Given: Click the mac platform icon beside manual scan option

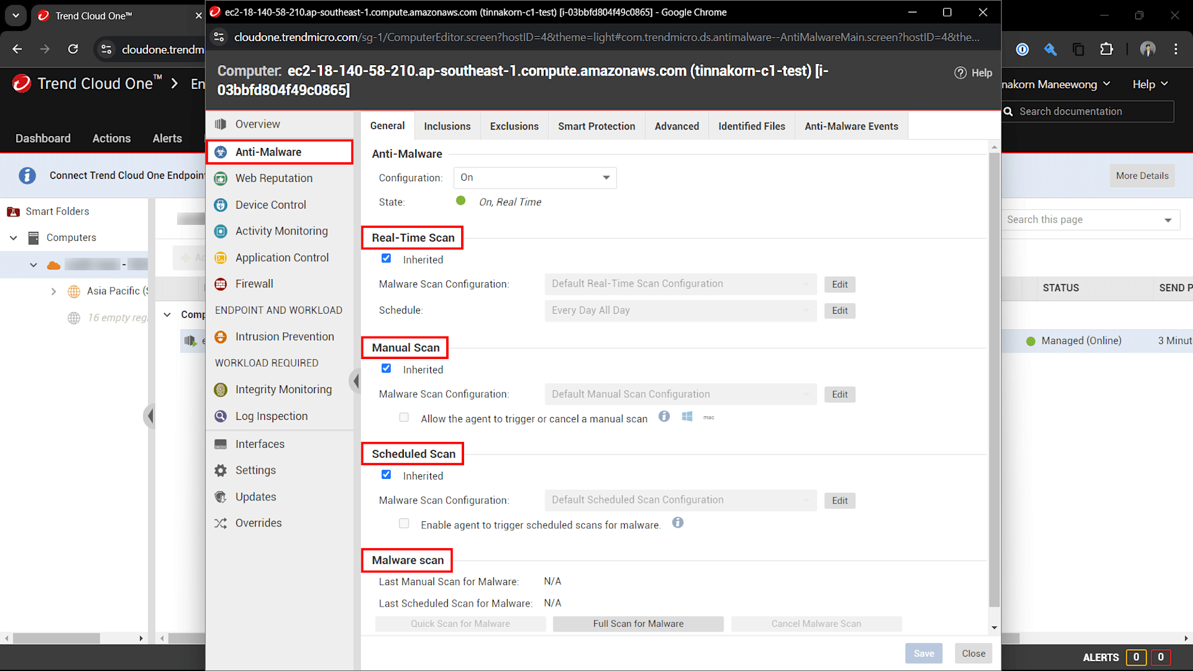Looking at the screenshot, I should coord(709,417).
